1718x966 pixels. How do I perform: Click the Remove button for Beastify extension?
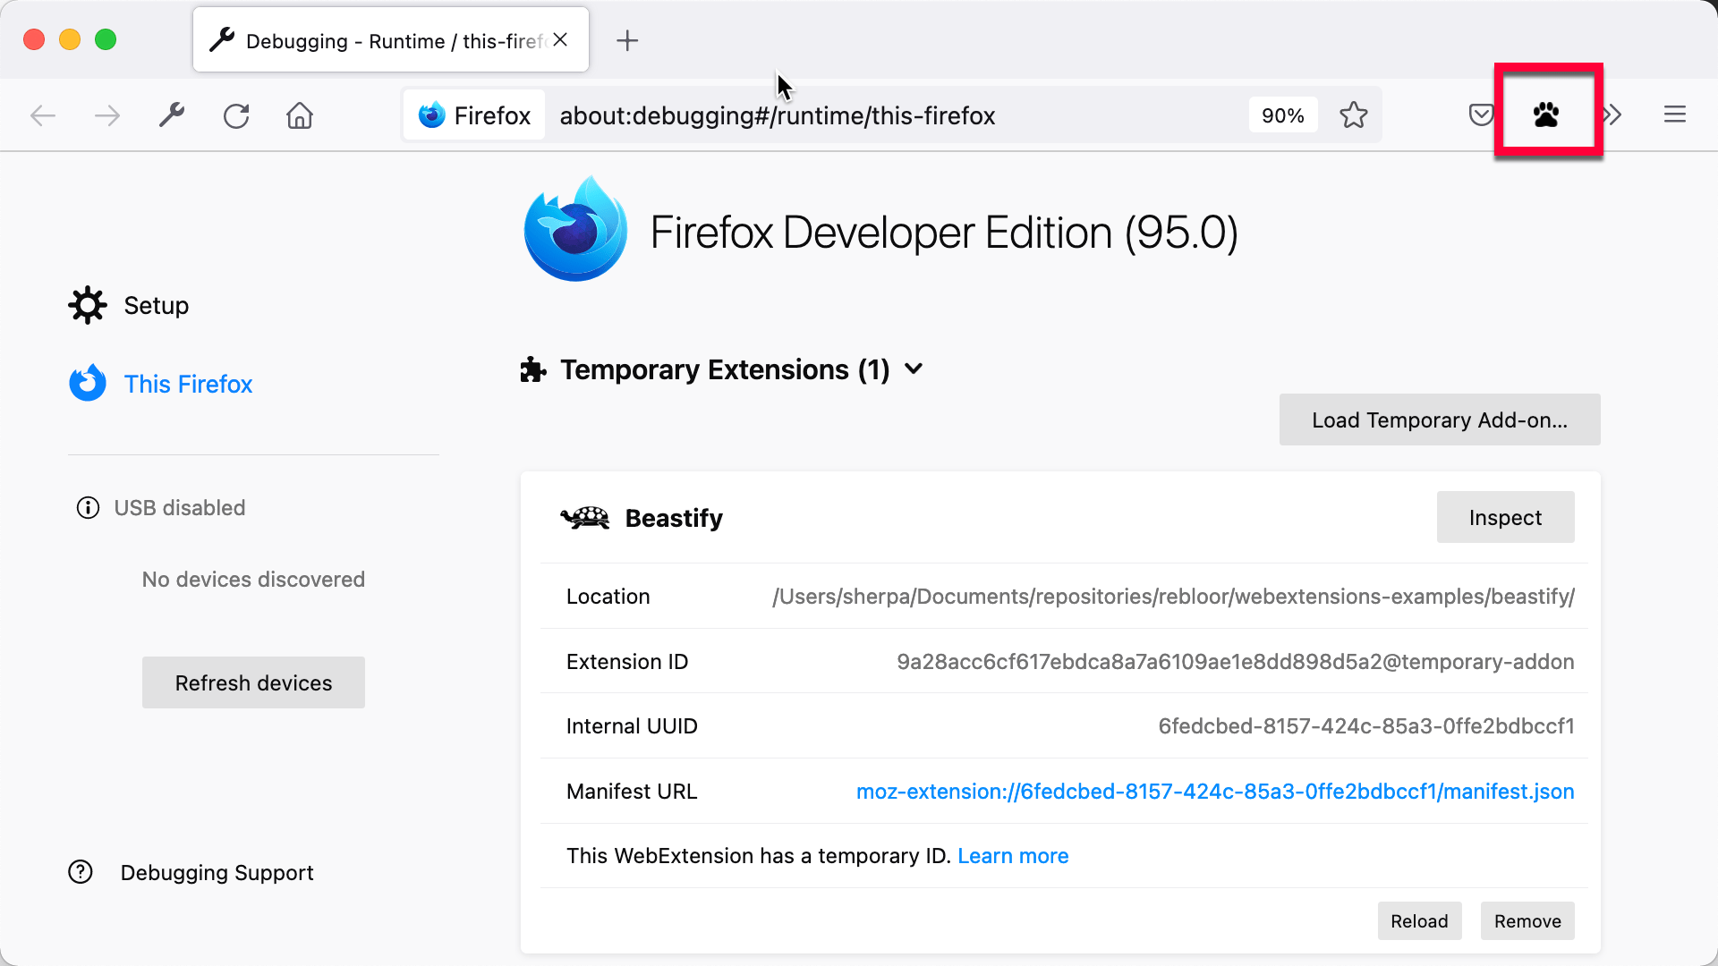point(1527,921)
